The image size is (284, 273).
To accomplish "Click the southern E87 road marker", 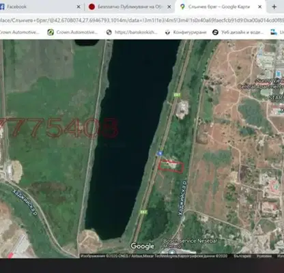I will pos(144,212).
